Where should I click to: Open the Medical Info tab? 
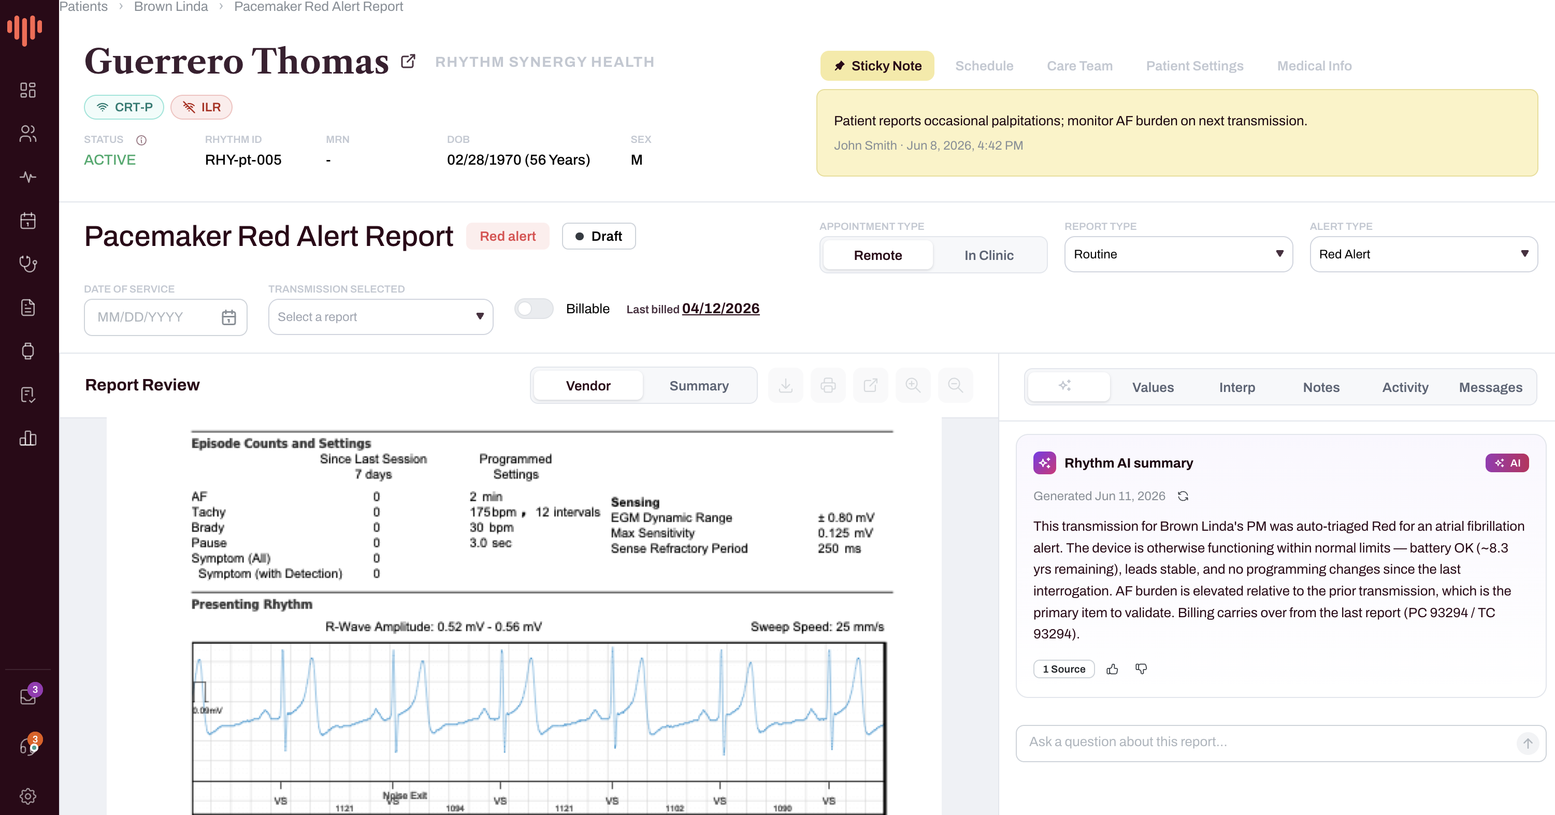1314,66
